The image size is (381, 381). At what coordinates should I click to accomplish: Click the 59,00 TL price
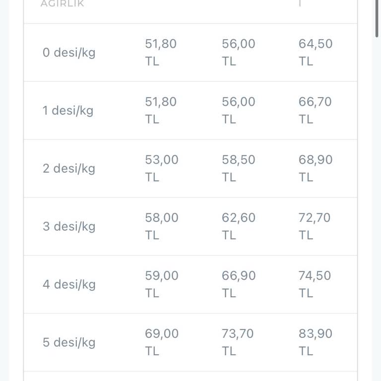coord(162,285)
